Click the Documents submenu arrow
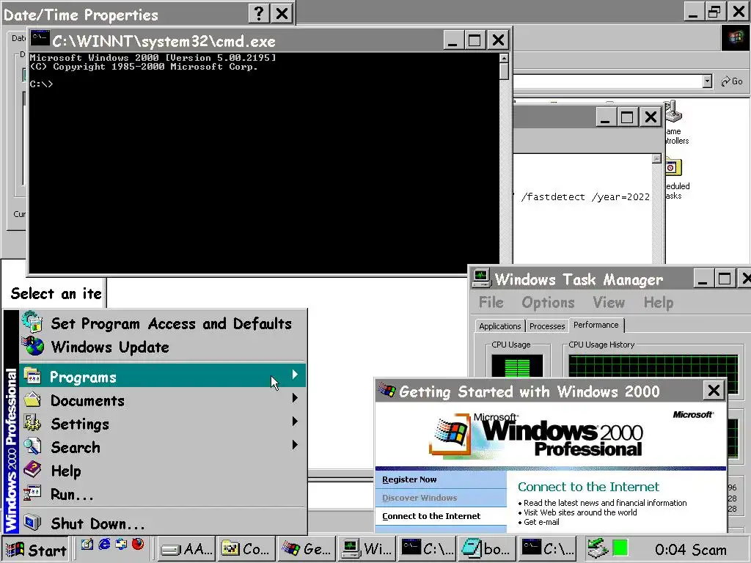This screenshot has height=563, width=751. coord(295,398)
